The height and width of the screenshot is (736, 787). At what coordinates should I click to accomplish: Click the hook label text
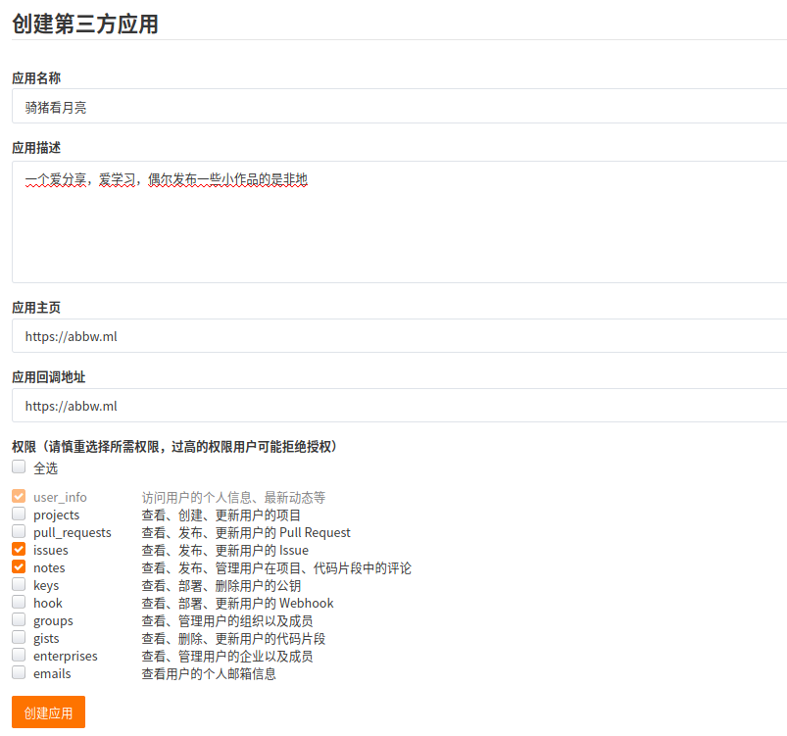click(48, 603)
